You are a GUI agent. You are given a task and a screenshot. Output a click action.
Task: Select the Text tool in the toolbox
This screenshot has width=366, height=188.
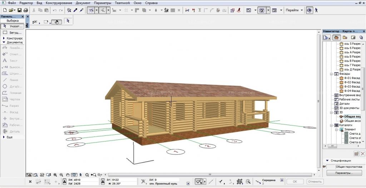tap(13, 61)
